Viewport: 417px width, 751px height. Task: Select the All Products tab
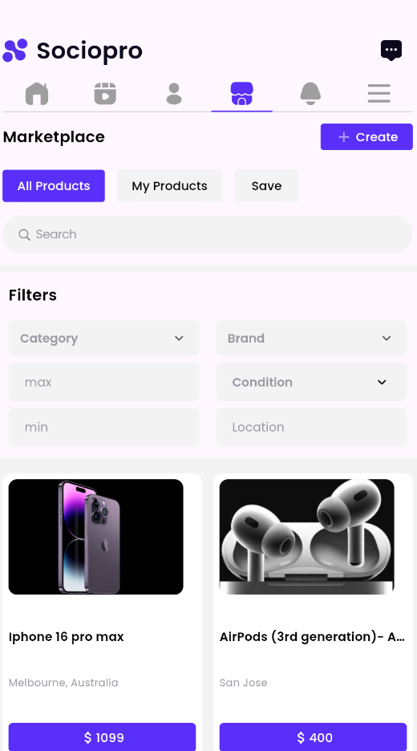coord(54,186)
